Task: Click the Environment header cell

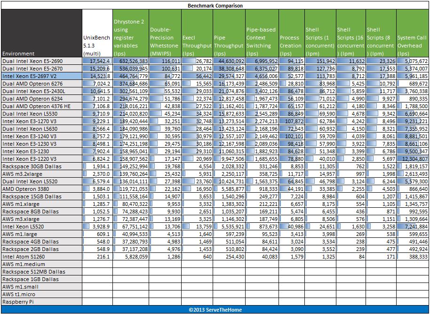Action: [x=42, y=33]
